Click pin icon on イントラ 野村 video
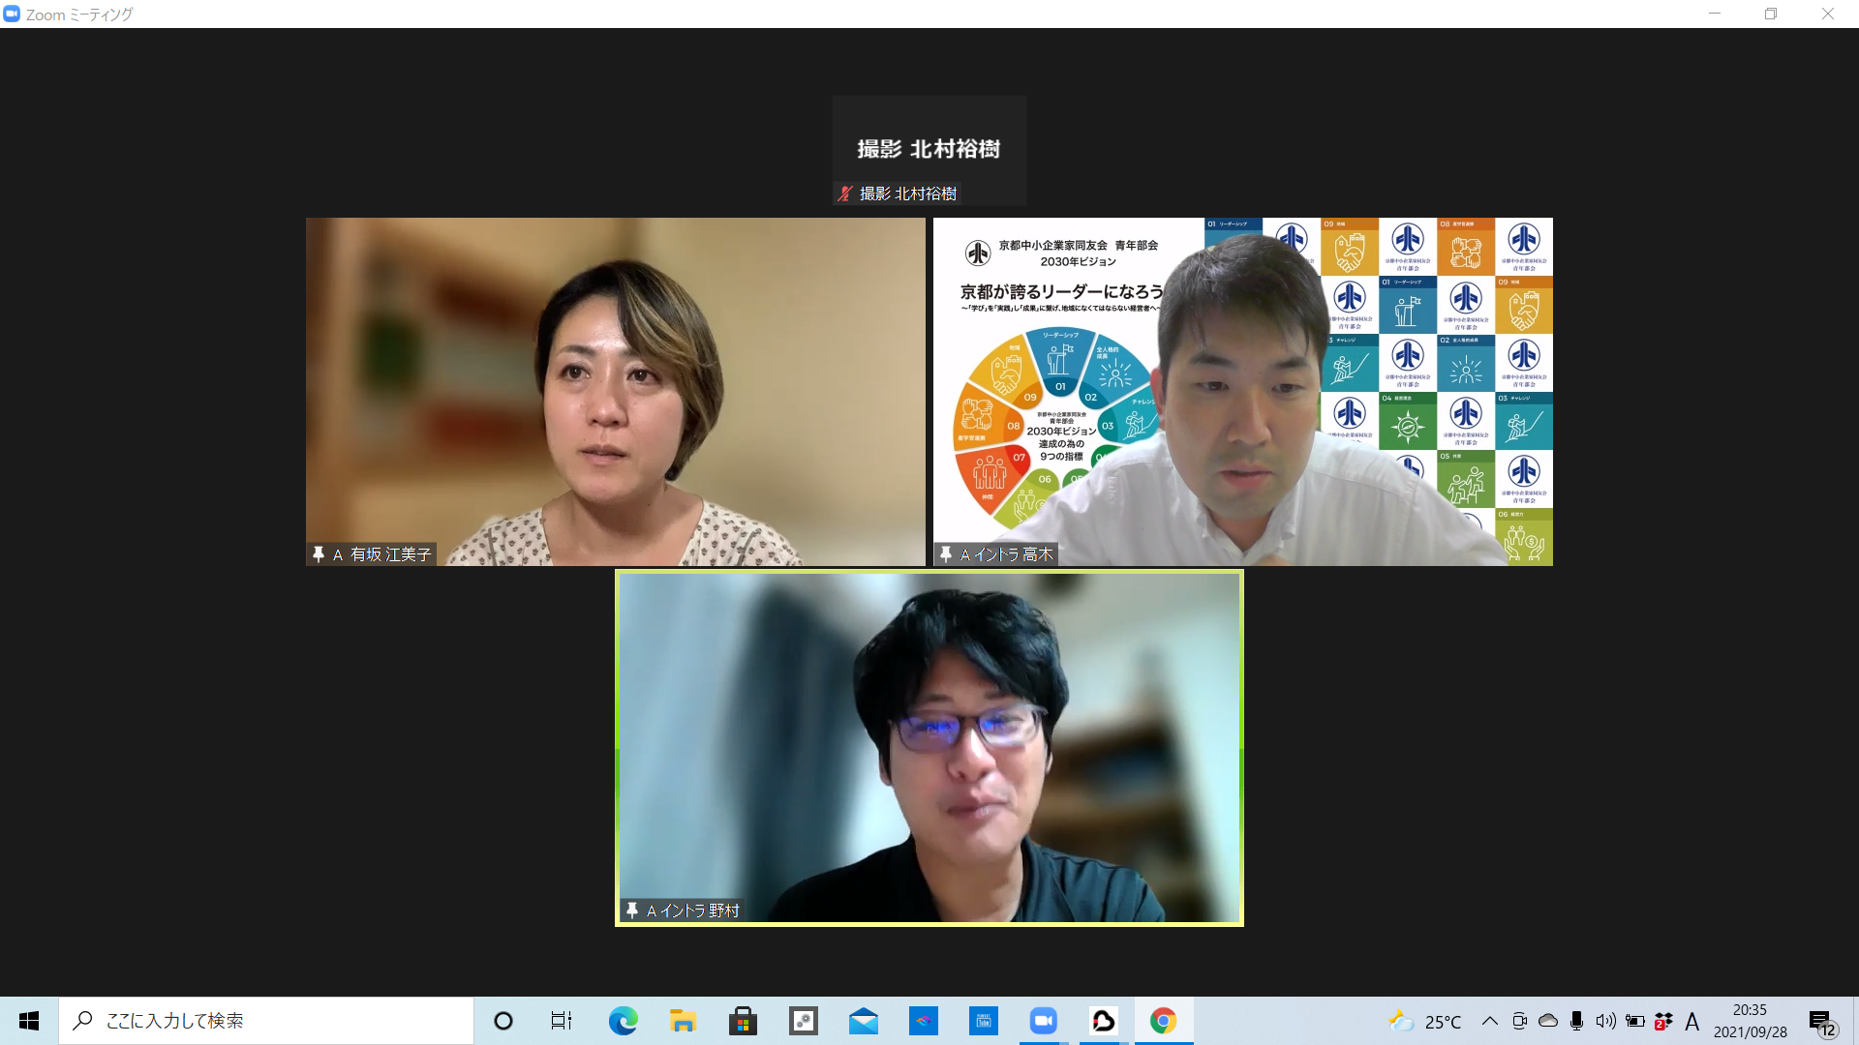The width and height of the screenshot is (1859, 1045). [632, 911]
